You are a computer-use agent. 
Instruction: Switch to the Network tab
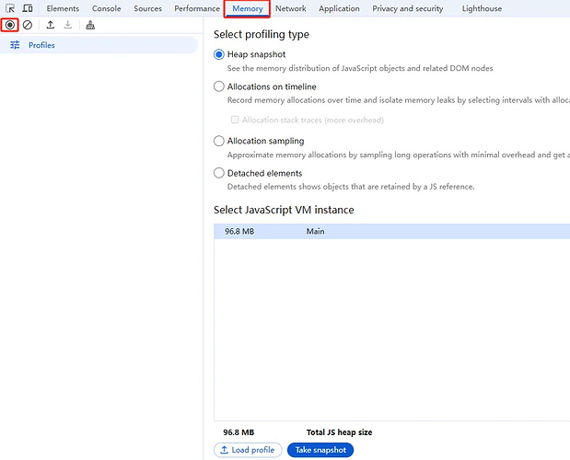[x=290, y=8]
